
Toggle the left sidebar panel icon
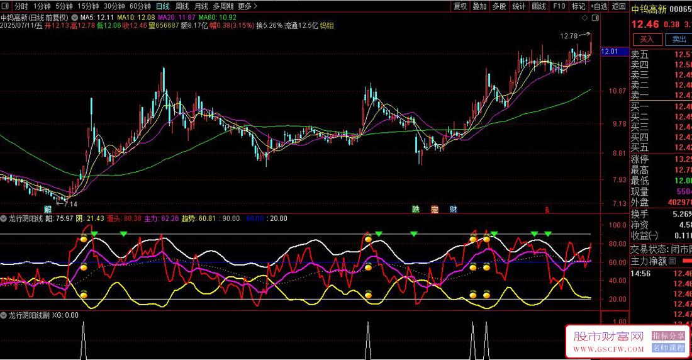pos(5,6)
